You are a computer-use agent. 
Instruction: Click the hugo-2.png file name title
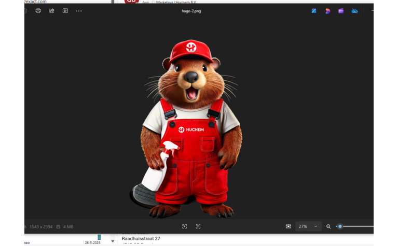pos(191,11)
